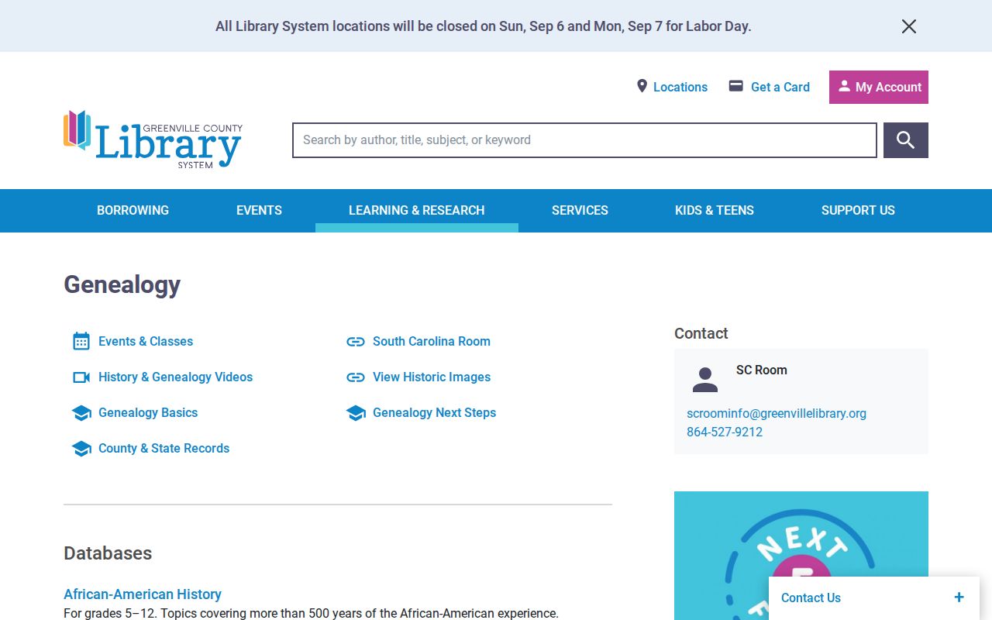
Task: Click the chain link icon by View Historic Images
Action: point(356,377)
